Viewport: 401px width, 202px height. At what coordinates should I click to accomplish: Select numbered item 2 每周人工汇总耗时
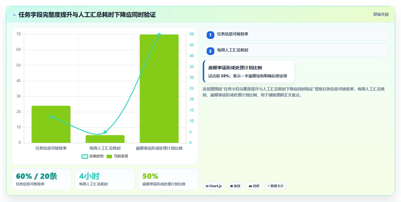point(296,50)
